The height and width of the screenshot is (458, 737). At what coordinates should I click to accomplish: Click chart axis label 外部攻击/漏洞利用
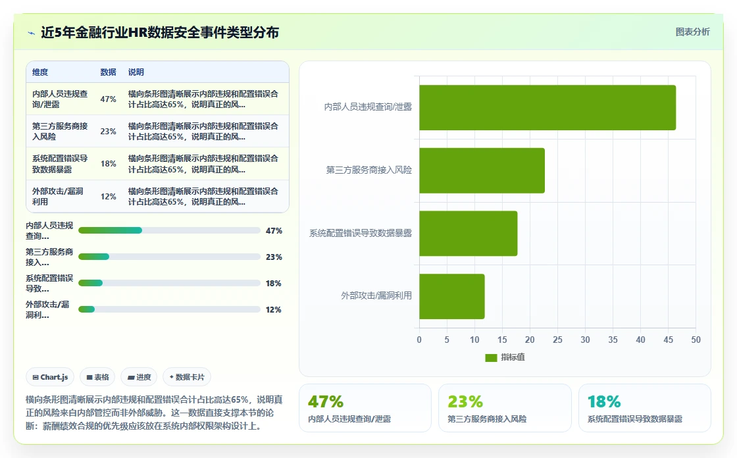(376, 295)
